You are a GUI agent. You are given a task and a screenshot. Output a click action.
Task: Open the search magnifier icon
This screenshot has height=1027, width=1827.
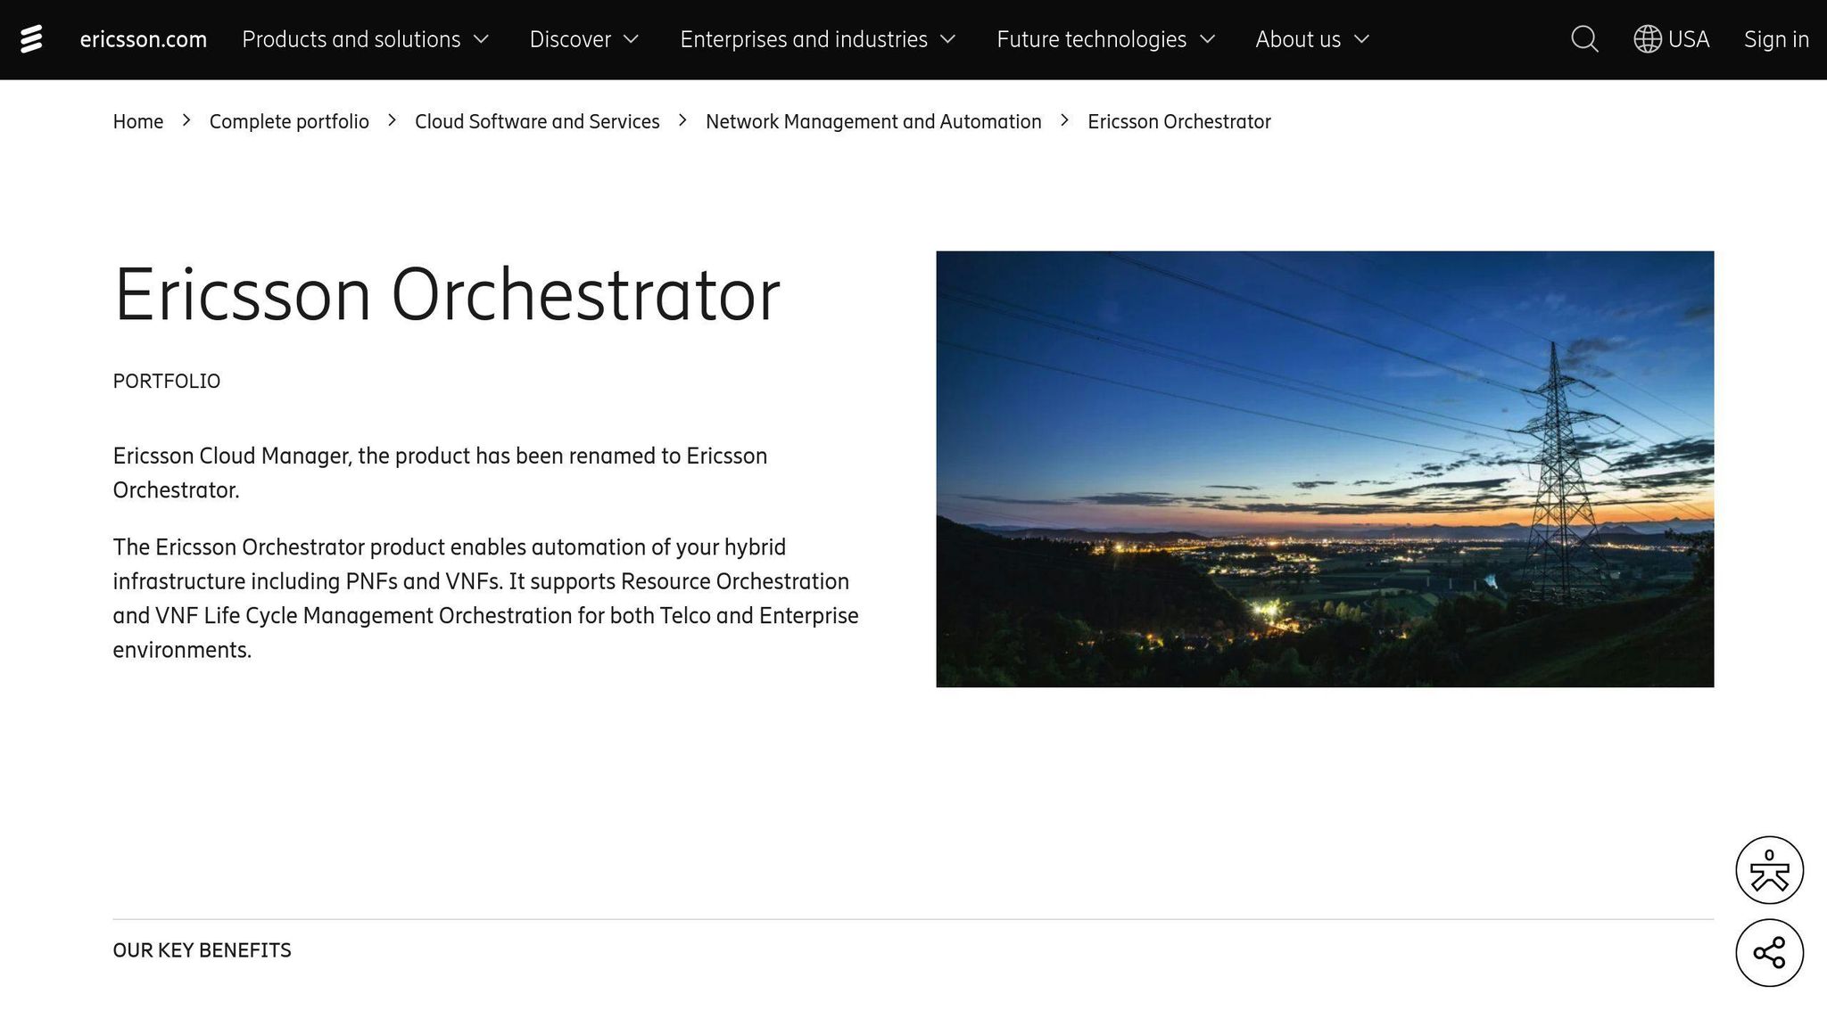click(x=1584, y=39)
